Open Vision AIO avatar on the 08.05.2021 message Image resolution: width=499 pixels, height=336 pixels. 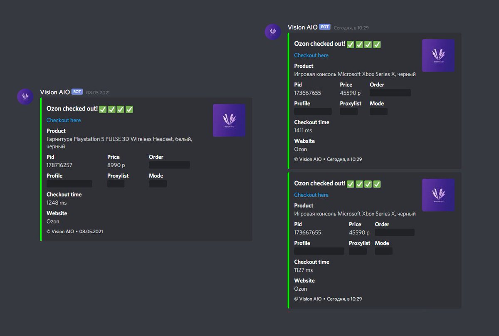pos(25,96)
